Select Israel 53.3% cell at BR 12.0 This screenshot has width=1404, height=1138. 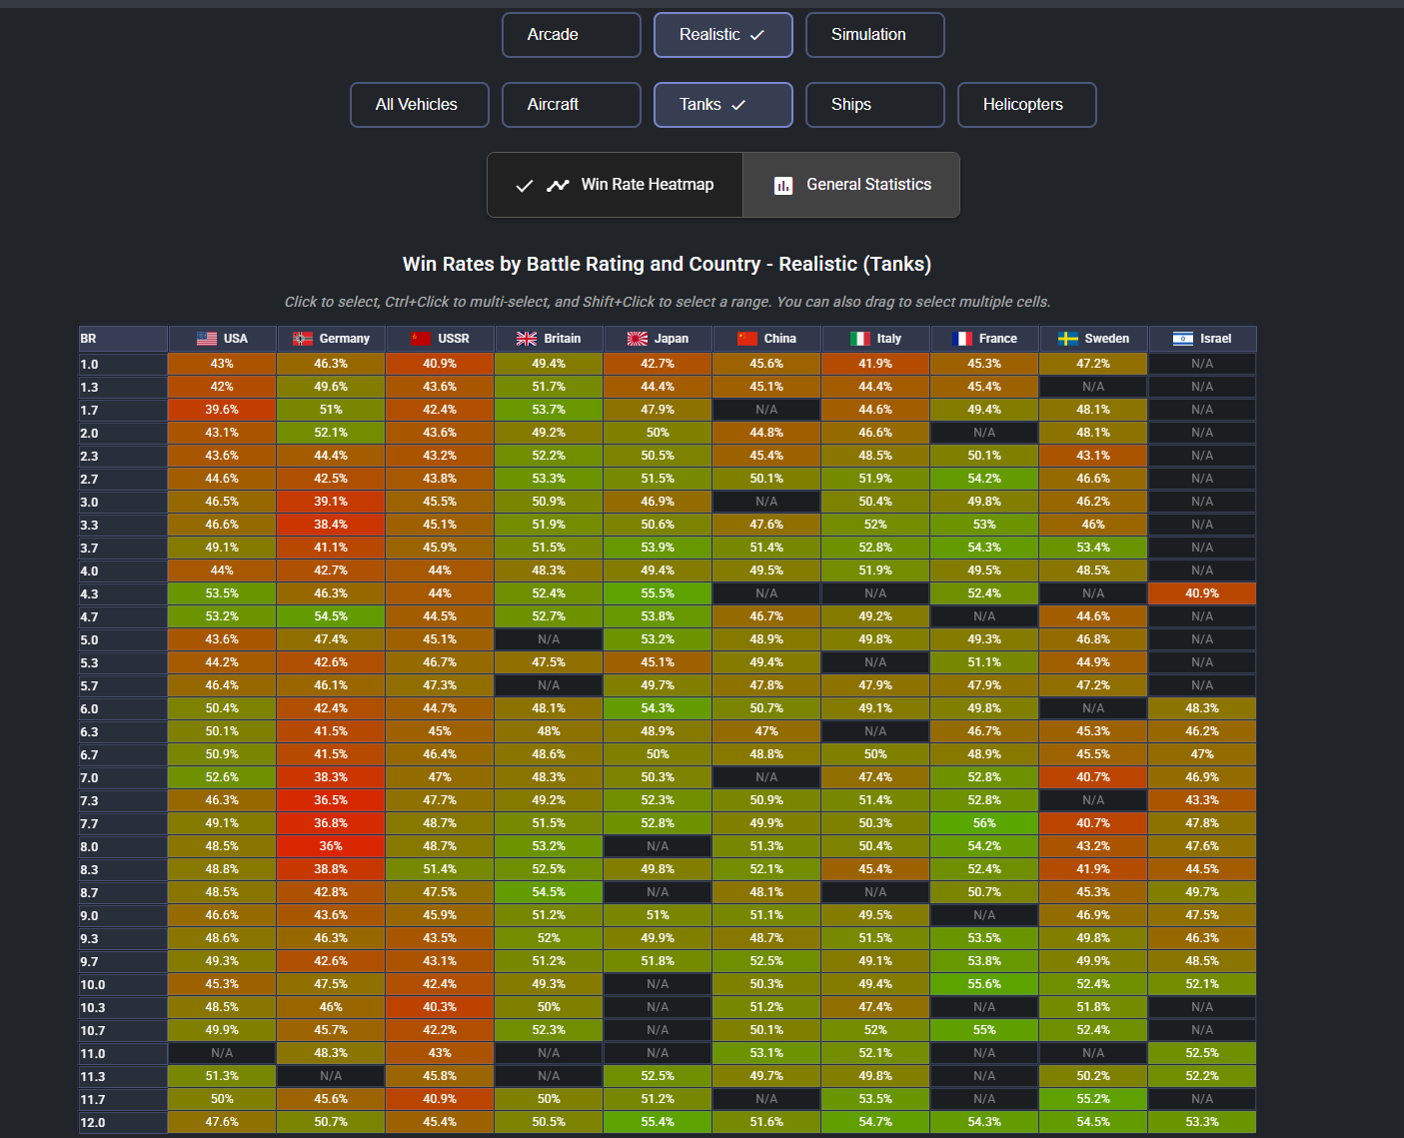pos(1202,1122)
